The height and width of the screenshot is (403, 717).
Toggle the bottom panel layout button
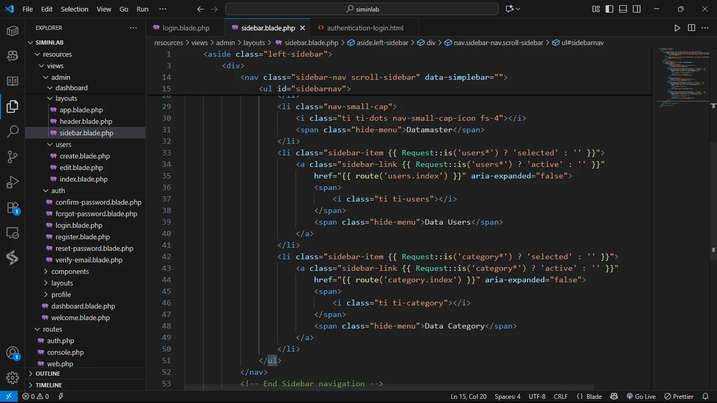click(x=623, y=9)
